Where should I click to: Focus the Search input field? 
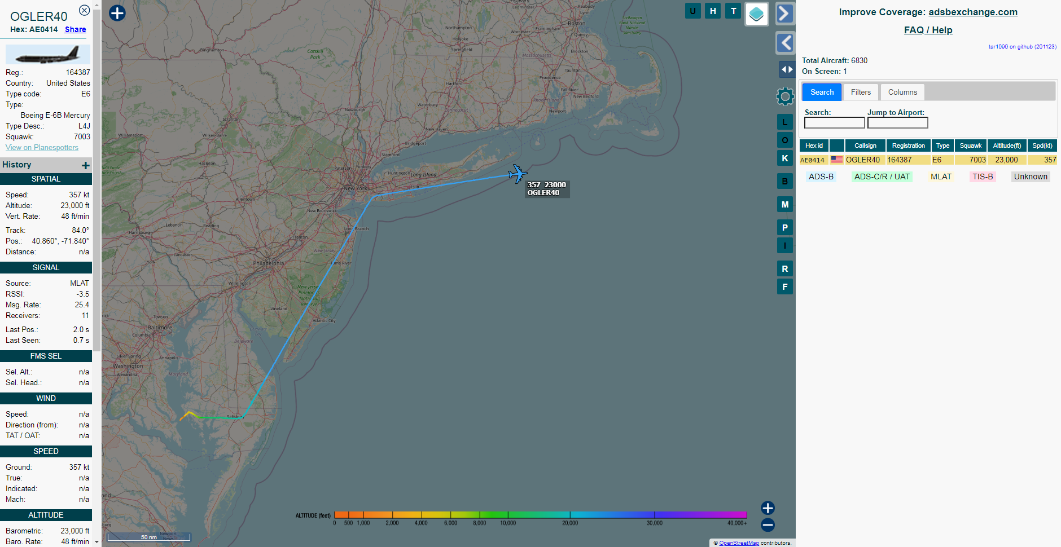pos(834,122)
